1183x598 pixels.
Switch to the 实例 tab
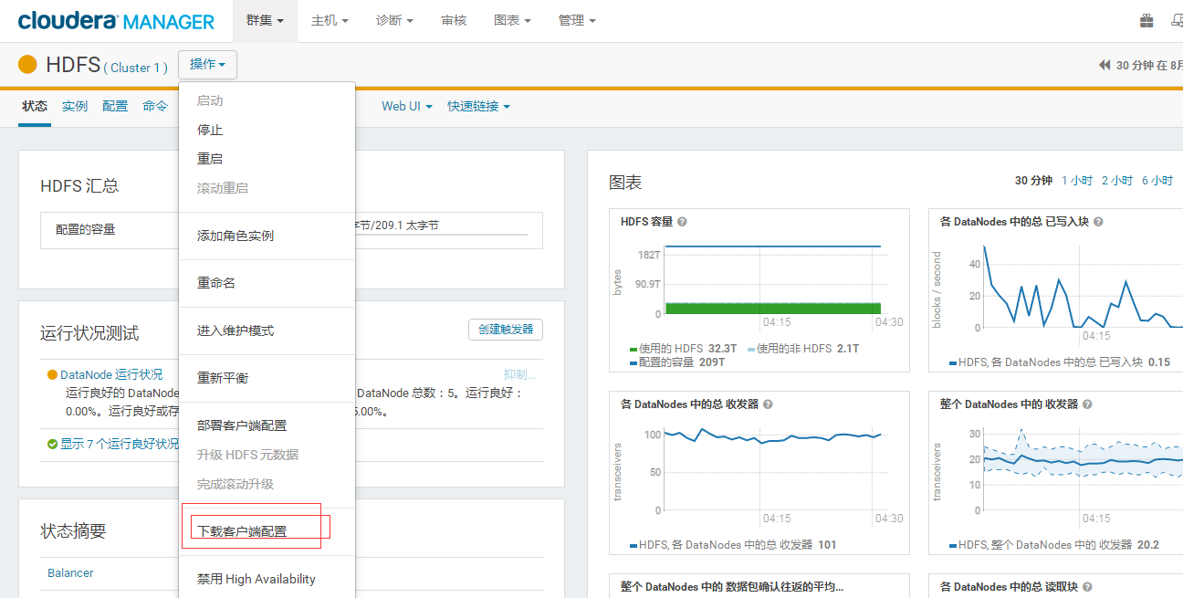click(75, 107)
